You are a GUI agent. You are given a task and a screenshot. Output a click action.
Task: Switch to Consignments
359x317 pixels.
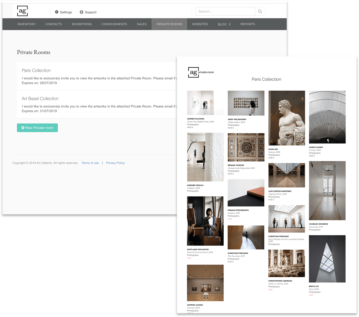tap(114, 24)
